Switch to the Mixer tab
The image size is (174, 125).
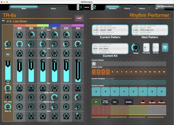tap(24, 8)
